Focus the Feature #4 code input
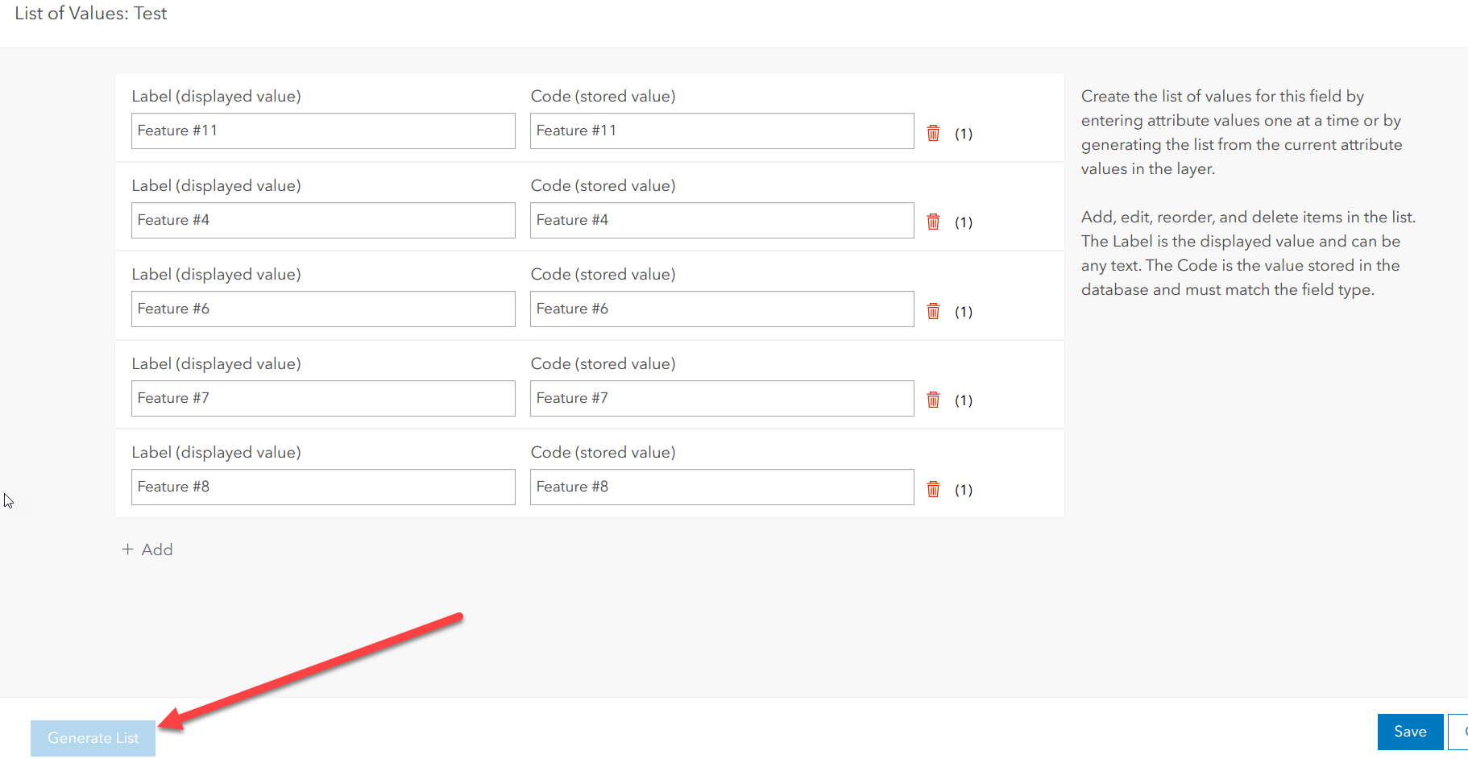The height and width of the screenshot is (759, 1468). [721, 220]
